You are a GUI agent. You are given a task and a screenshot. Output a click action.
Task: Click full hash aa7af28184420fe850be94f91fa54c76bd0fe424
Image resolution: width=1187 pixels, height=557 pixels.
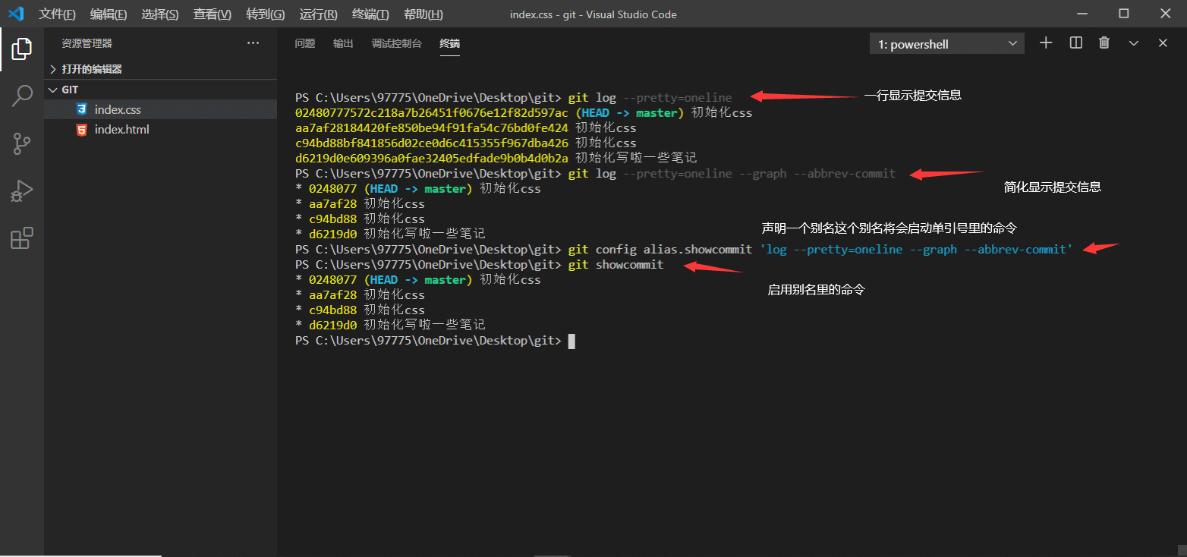[x=432, y=127]
